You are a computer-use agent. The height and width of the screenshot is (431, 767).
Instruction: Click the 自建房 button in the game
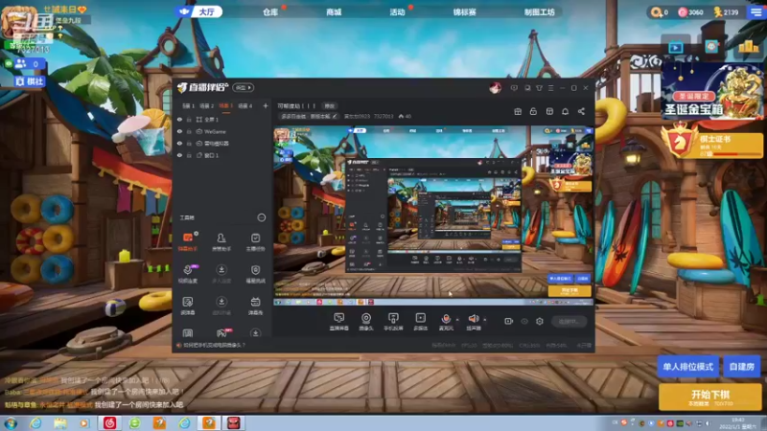pyautogui.click(x=741, y=367)
